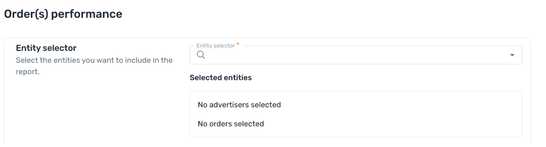Click the word 'performance' in the title

[87, 14]
